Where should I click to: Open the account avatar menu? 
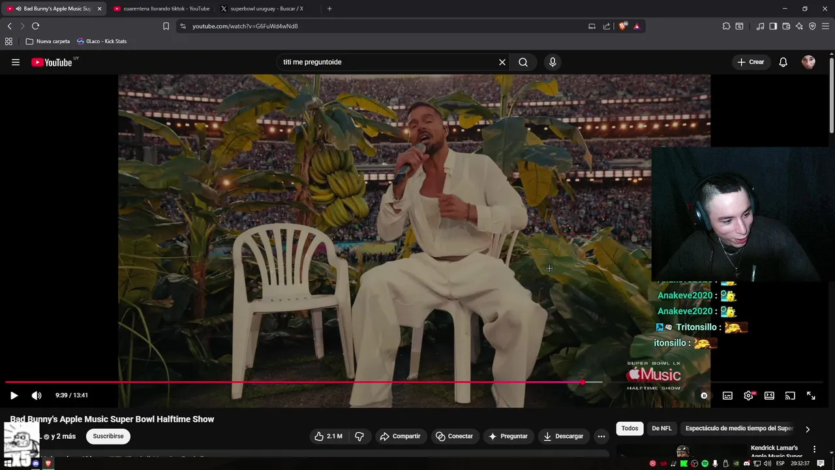(x=808, y=62)
